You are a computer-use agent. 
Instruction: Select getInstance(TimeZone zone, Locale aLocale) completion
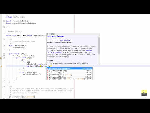[x=70, y=79]
